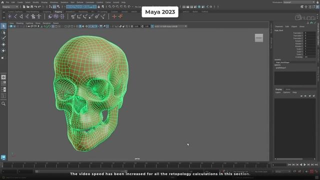
Task: Open the shelf options menu icon
Action: (x=3, y=18)
